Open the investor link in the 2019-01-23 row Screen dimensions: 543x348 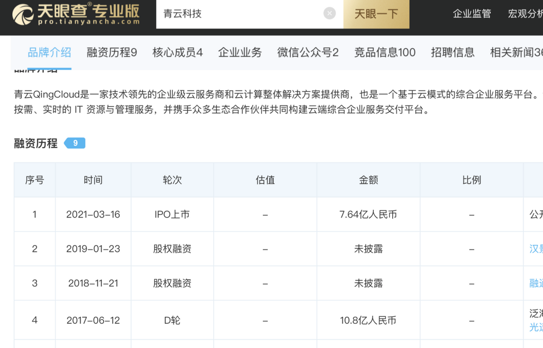(536, 249)
